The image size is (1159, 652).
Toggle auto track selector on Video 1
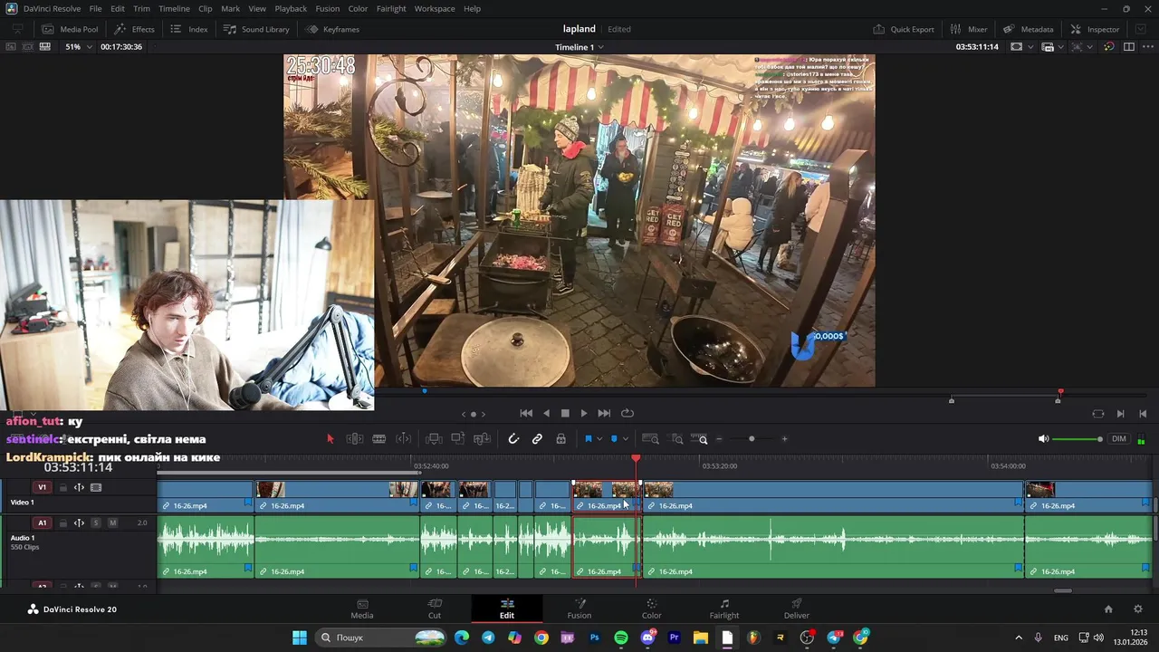79,487
